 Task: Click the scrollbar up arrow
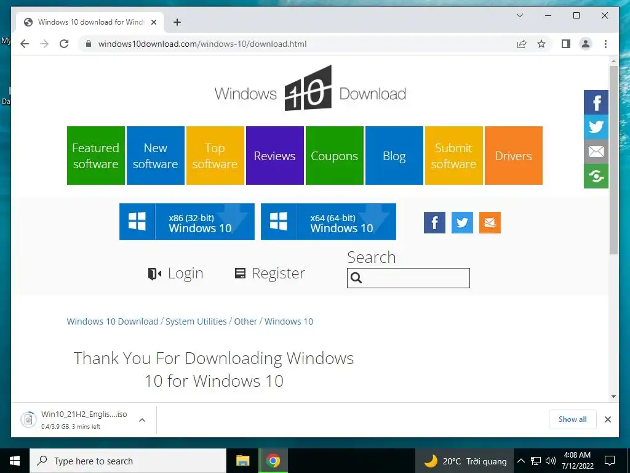pos(613,61)
